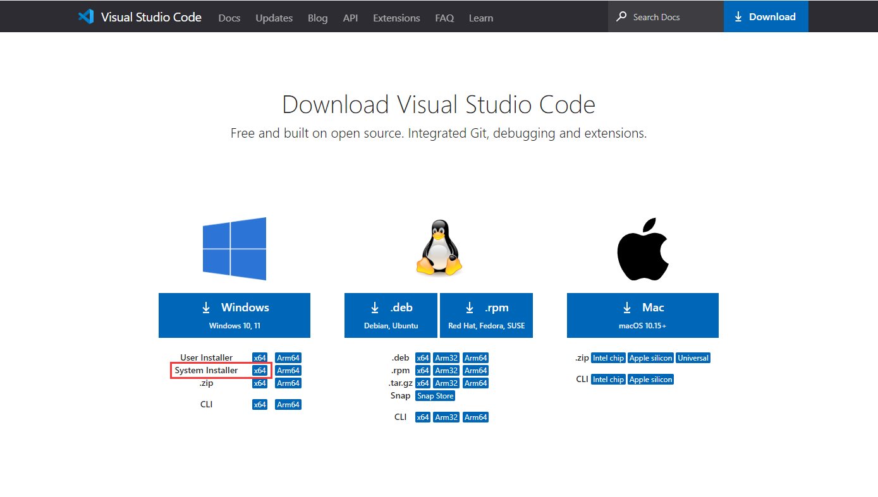Download .rpm for Red Hat, Fedora, SUSE
878x497 pixels.
point(486,315)
